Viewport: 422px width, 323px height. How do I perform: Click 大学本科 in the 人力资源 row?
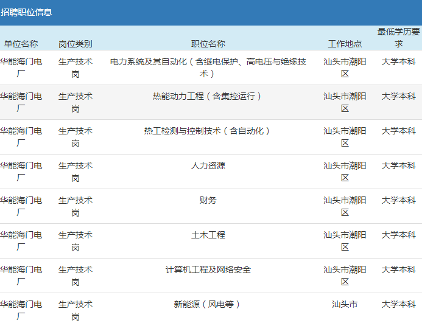coord(398,165)
